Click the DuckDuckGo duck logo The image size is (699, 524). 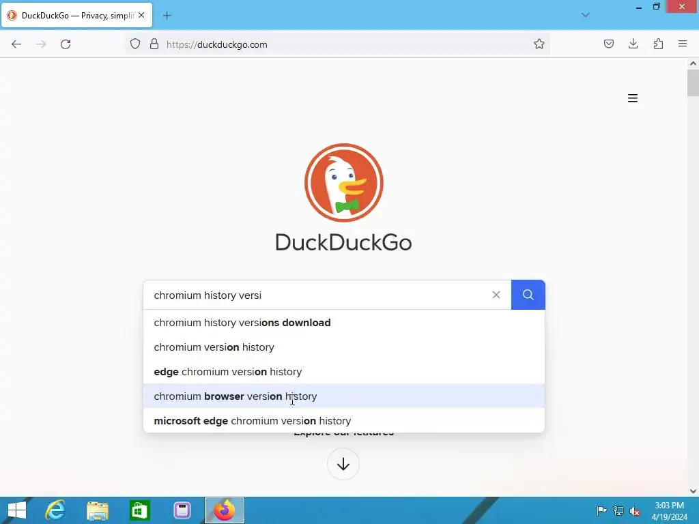[344, 183]
